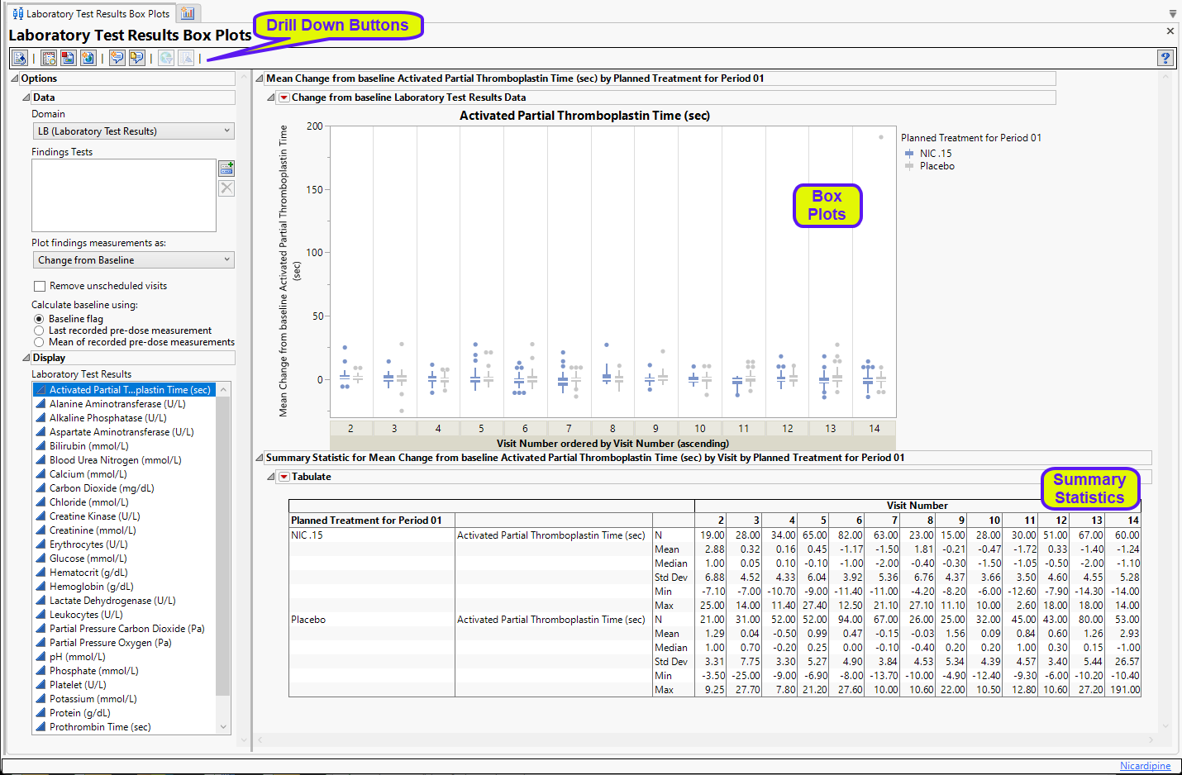Switch to the second chart icon tab
Image resolution: width=1182 pixels, height=775 pixels.
(188, 13)
